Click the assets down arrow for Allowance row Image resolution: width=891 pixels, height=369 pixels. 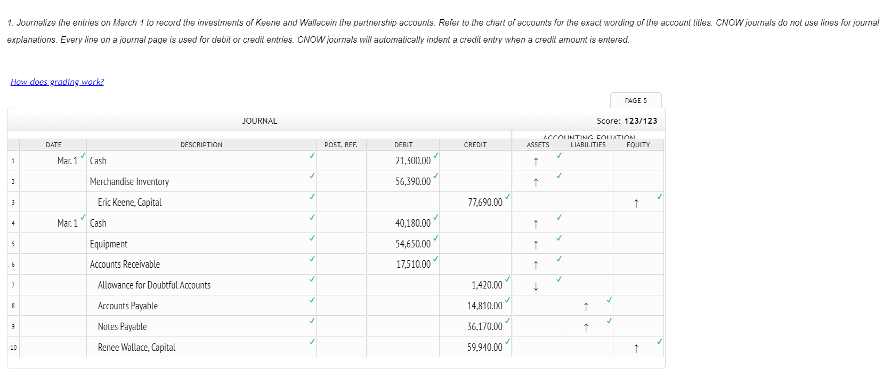536,286
